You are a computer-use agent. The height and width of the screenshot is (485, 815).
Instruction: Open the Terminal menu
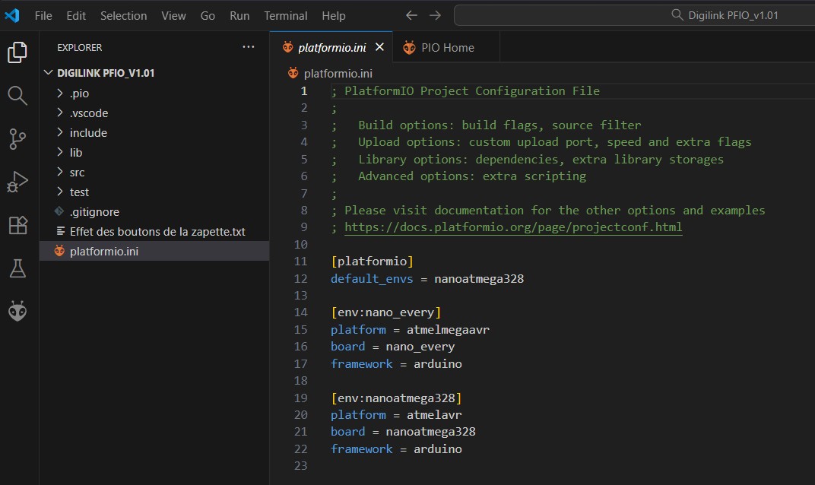[x=285, y=15]
